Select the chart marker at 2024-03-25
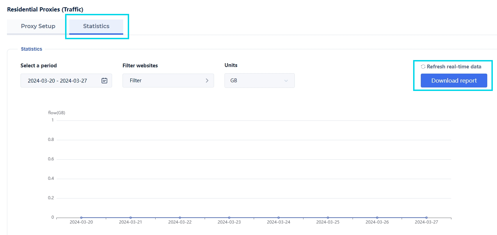This screenshot has width=497, height=235. [328, 218]
